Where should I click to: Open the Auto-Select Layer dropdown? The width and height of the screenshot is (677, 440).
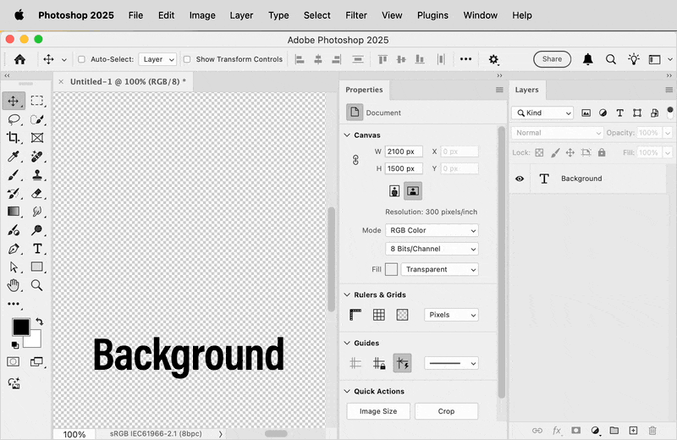pyautogui.click(x=157, y=59)
